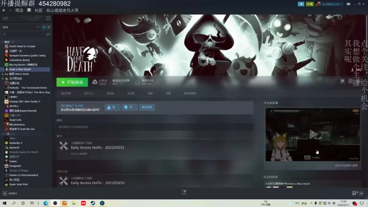This screenshot has height=207, width=368.
Task: Open Early Access Hotfix - 2022/03/10 news
Action: [x=98, y=183]
